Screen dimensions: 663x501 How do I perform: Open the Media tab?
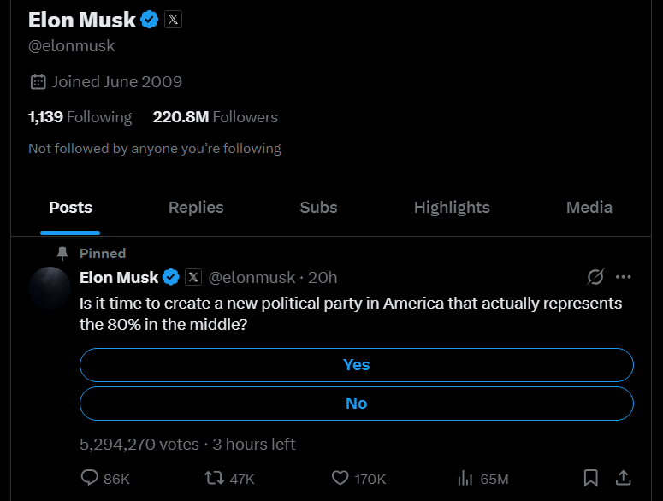589,208
